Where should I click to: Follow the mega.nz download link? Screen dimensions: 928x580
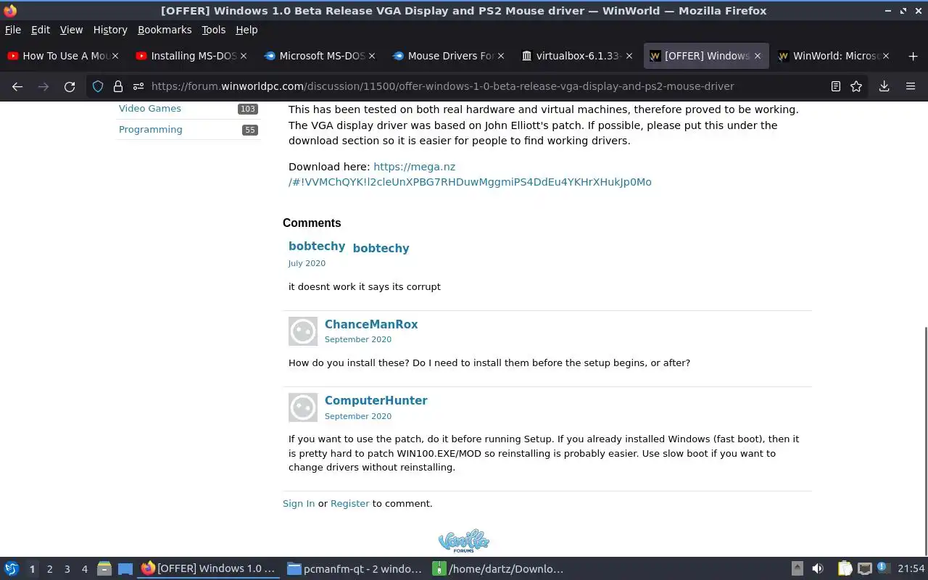[470, 175]
